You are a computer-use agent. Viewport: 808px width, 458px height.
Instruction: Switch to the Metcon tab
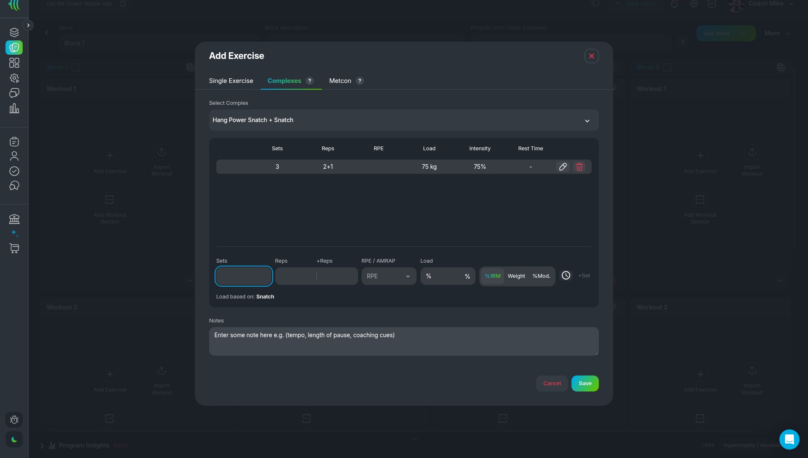click(x=340, y=81)
